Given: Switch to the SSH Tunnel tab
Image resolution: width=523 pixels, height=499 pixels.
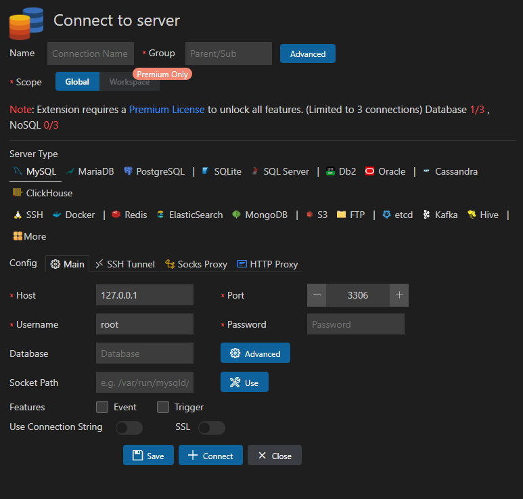Looking at the screenshot, I should tap(125, 264).
